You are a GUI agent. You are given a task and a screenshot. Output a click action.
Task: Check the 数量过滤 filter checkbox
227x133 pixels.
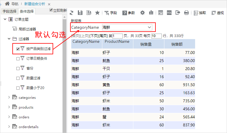[18, 78]
